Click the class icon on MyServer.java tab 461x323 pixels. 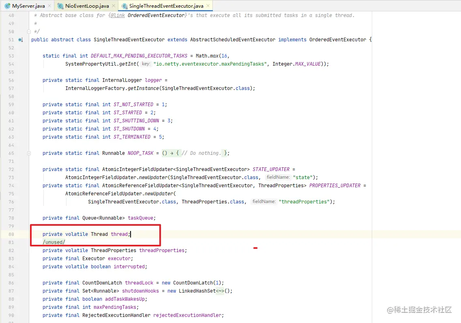(8, 6)
